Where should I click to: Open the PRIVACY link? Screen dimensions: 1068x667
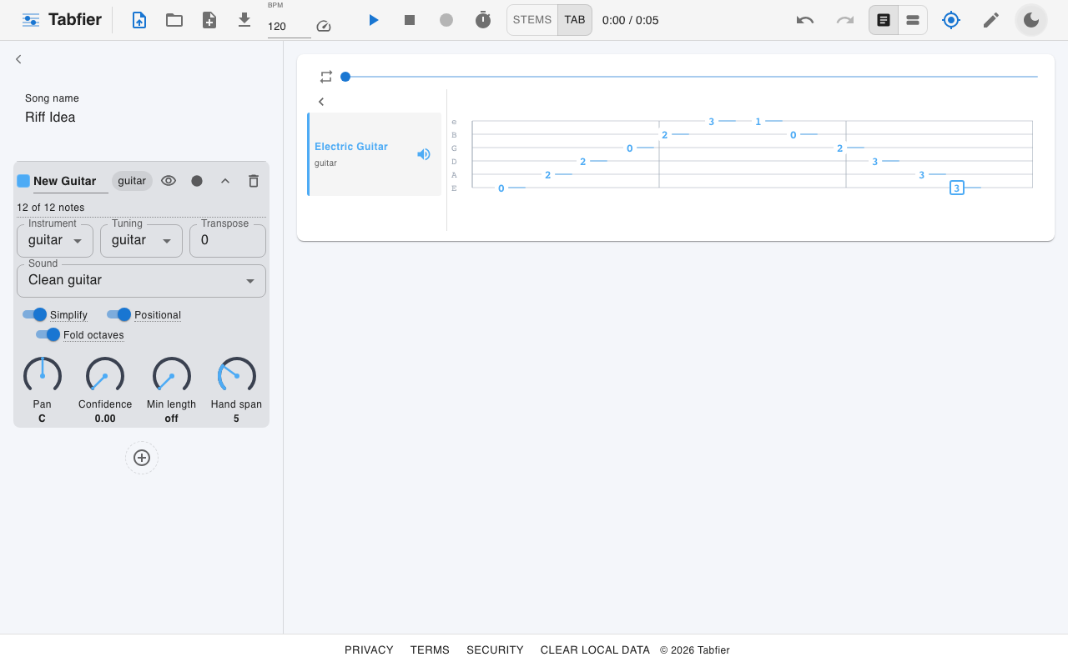[x=369, y=650]
